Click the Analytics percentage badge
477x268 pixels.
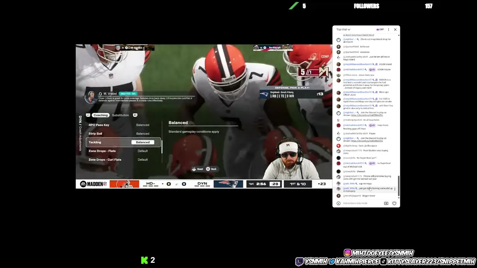(128, 93)
